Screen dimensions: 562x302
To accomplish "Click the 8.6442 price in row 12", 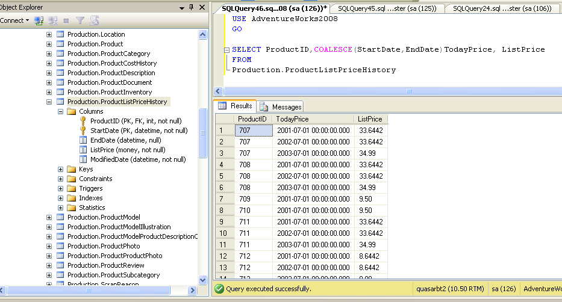I will point(370,256).
